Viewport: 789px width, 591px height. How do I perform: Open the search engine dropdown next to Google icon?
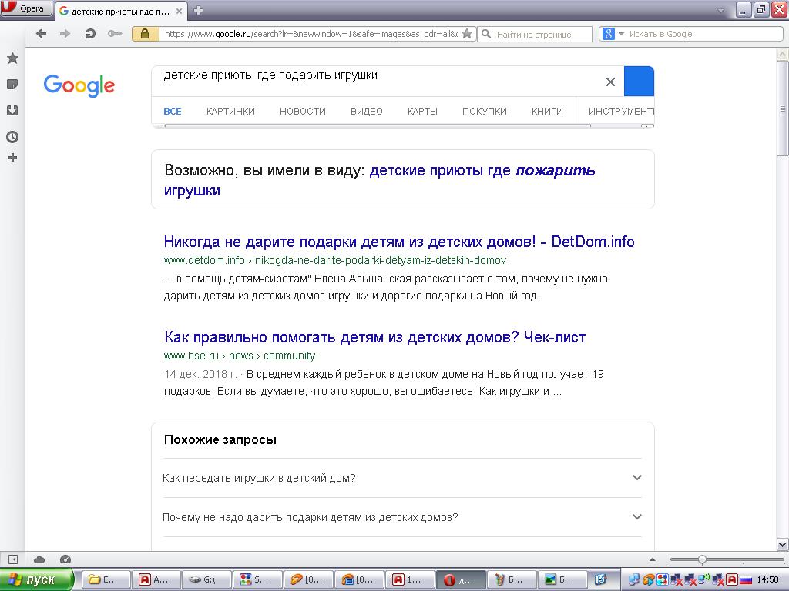[x=621, y=34]
